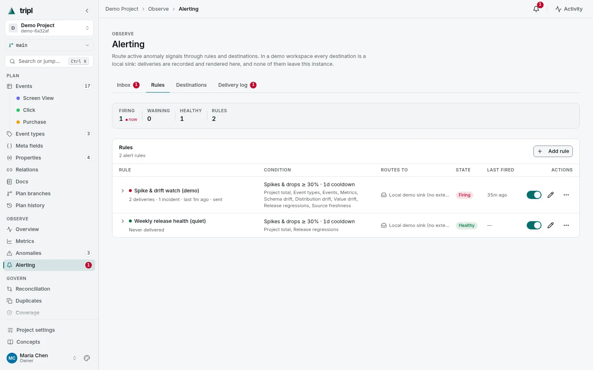Open the Demo Project switcher
The image size is (593, 370).
tap(49, 28)
